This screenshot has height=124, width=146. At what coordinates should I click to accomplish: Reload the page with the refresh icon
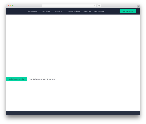pyautogui.click(x=95, y=6)
